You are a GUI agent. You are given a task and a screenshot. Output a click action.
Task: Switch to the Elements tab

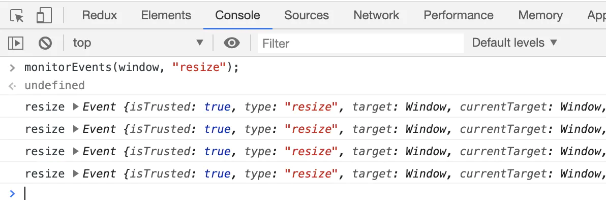coord(166,15)
